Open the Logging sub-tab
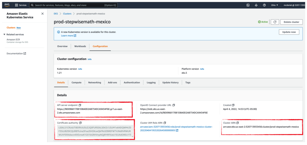 [151, 82]
